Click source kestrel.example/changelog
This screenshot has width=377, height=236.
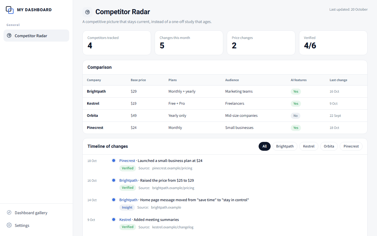(x=173, y=227)
